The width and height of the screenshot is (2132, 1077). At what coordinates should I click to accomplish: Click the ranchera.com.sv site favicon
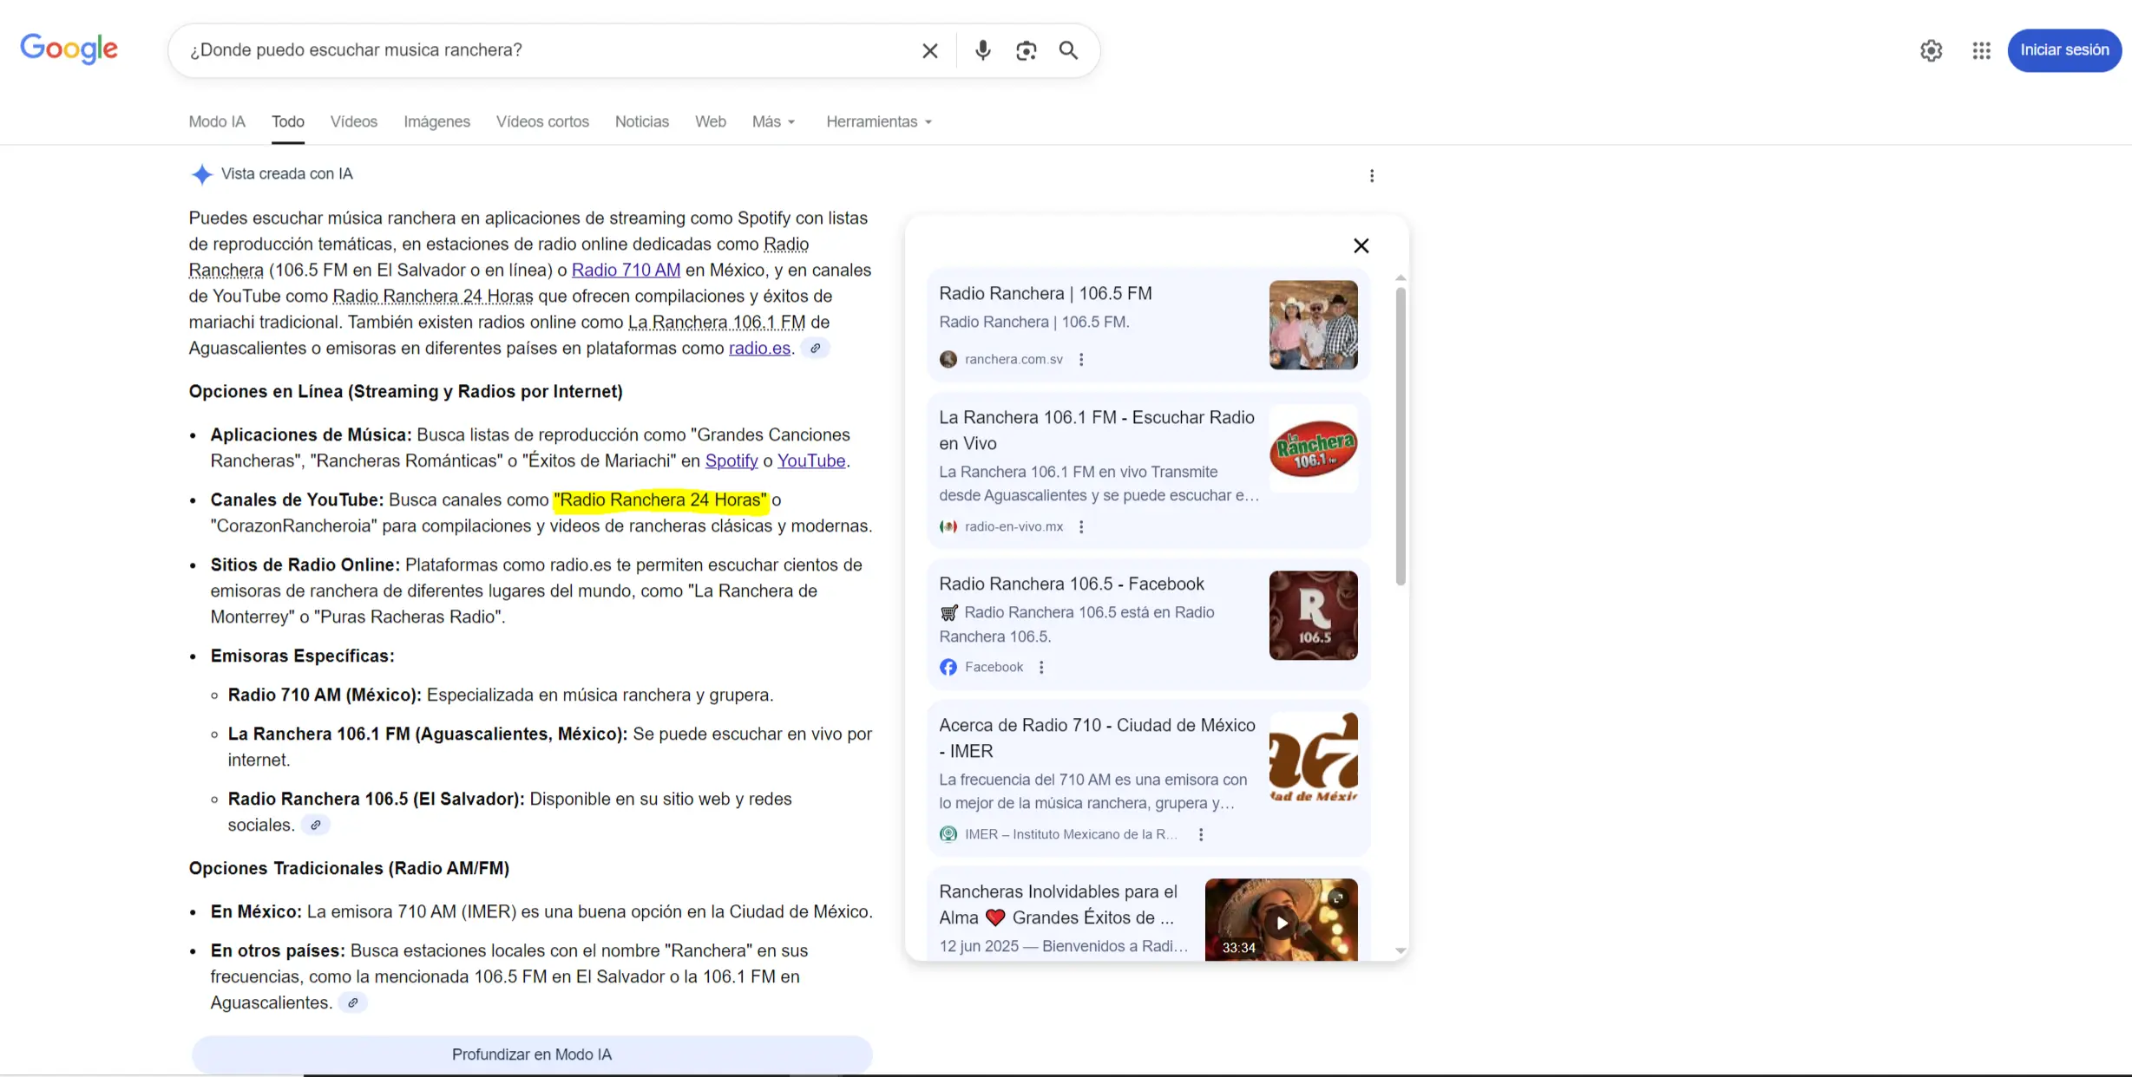point(948,359)
